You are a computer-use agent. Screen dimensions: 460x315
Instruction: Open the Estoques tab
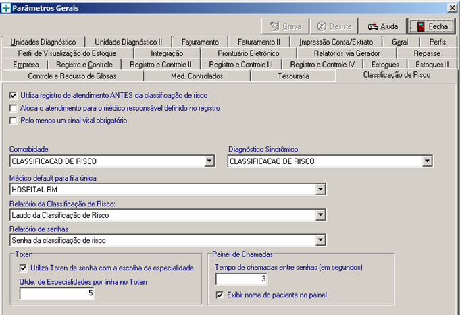(x=385, y=65)
